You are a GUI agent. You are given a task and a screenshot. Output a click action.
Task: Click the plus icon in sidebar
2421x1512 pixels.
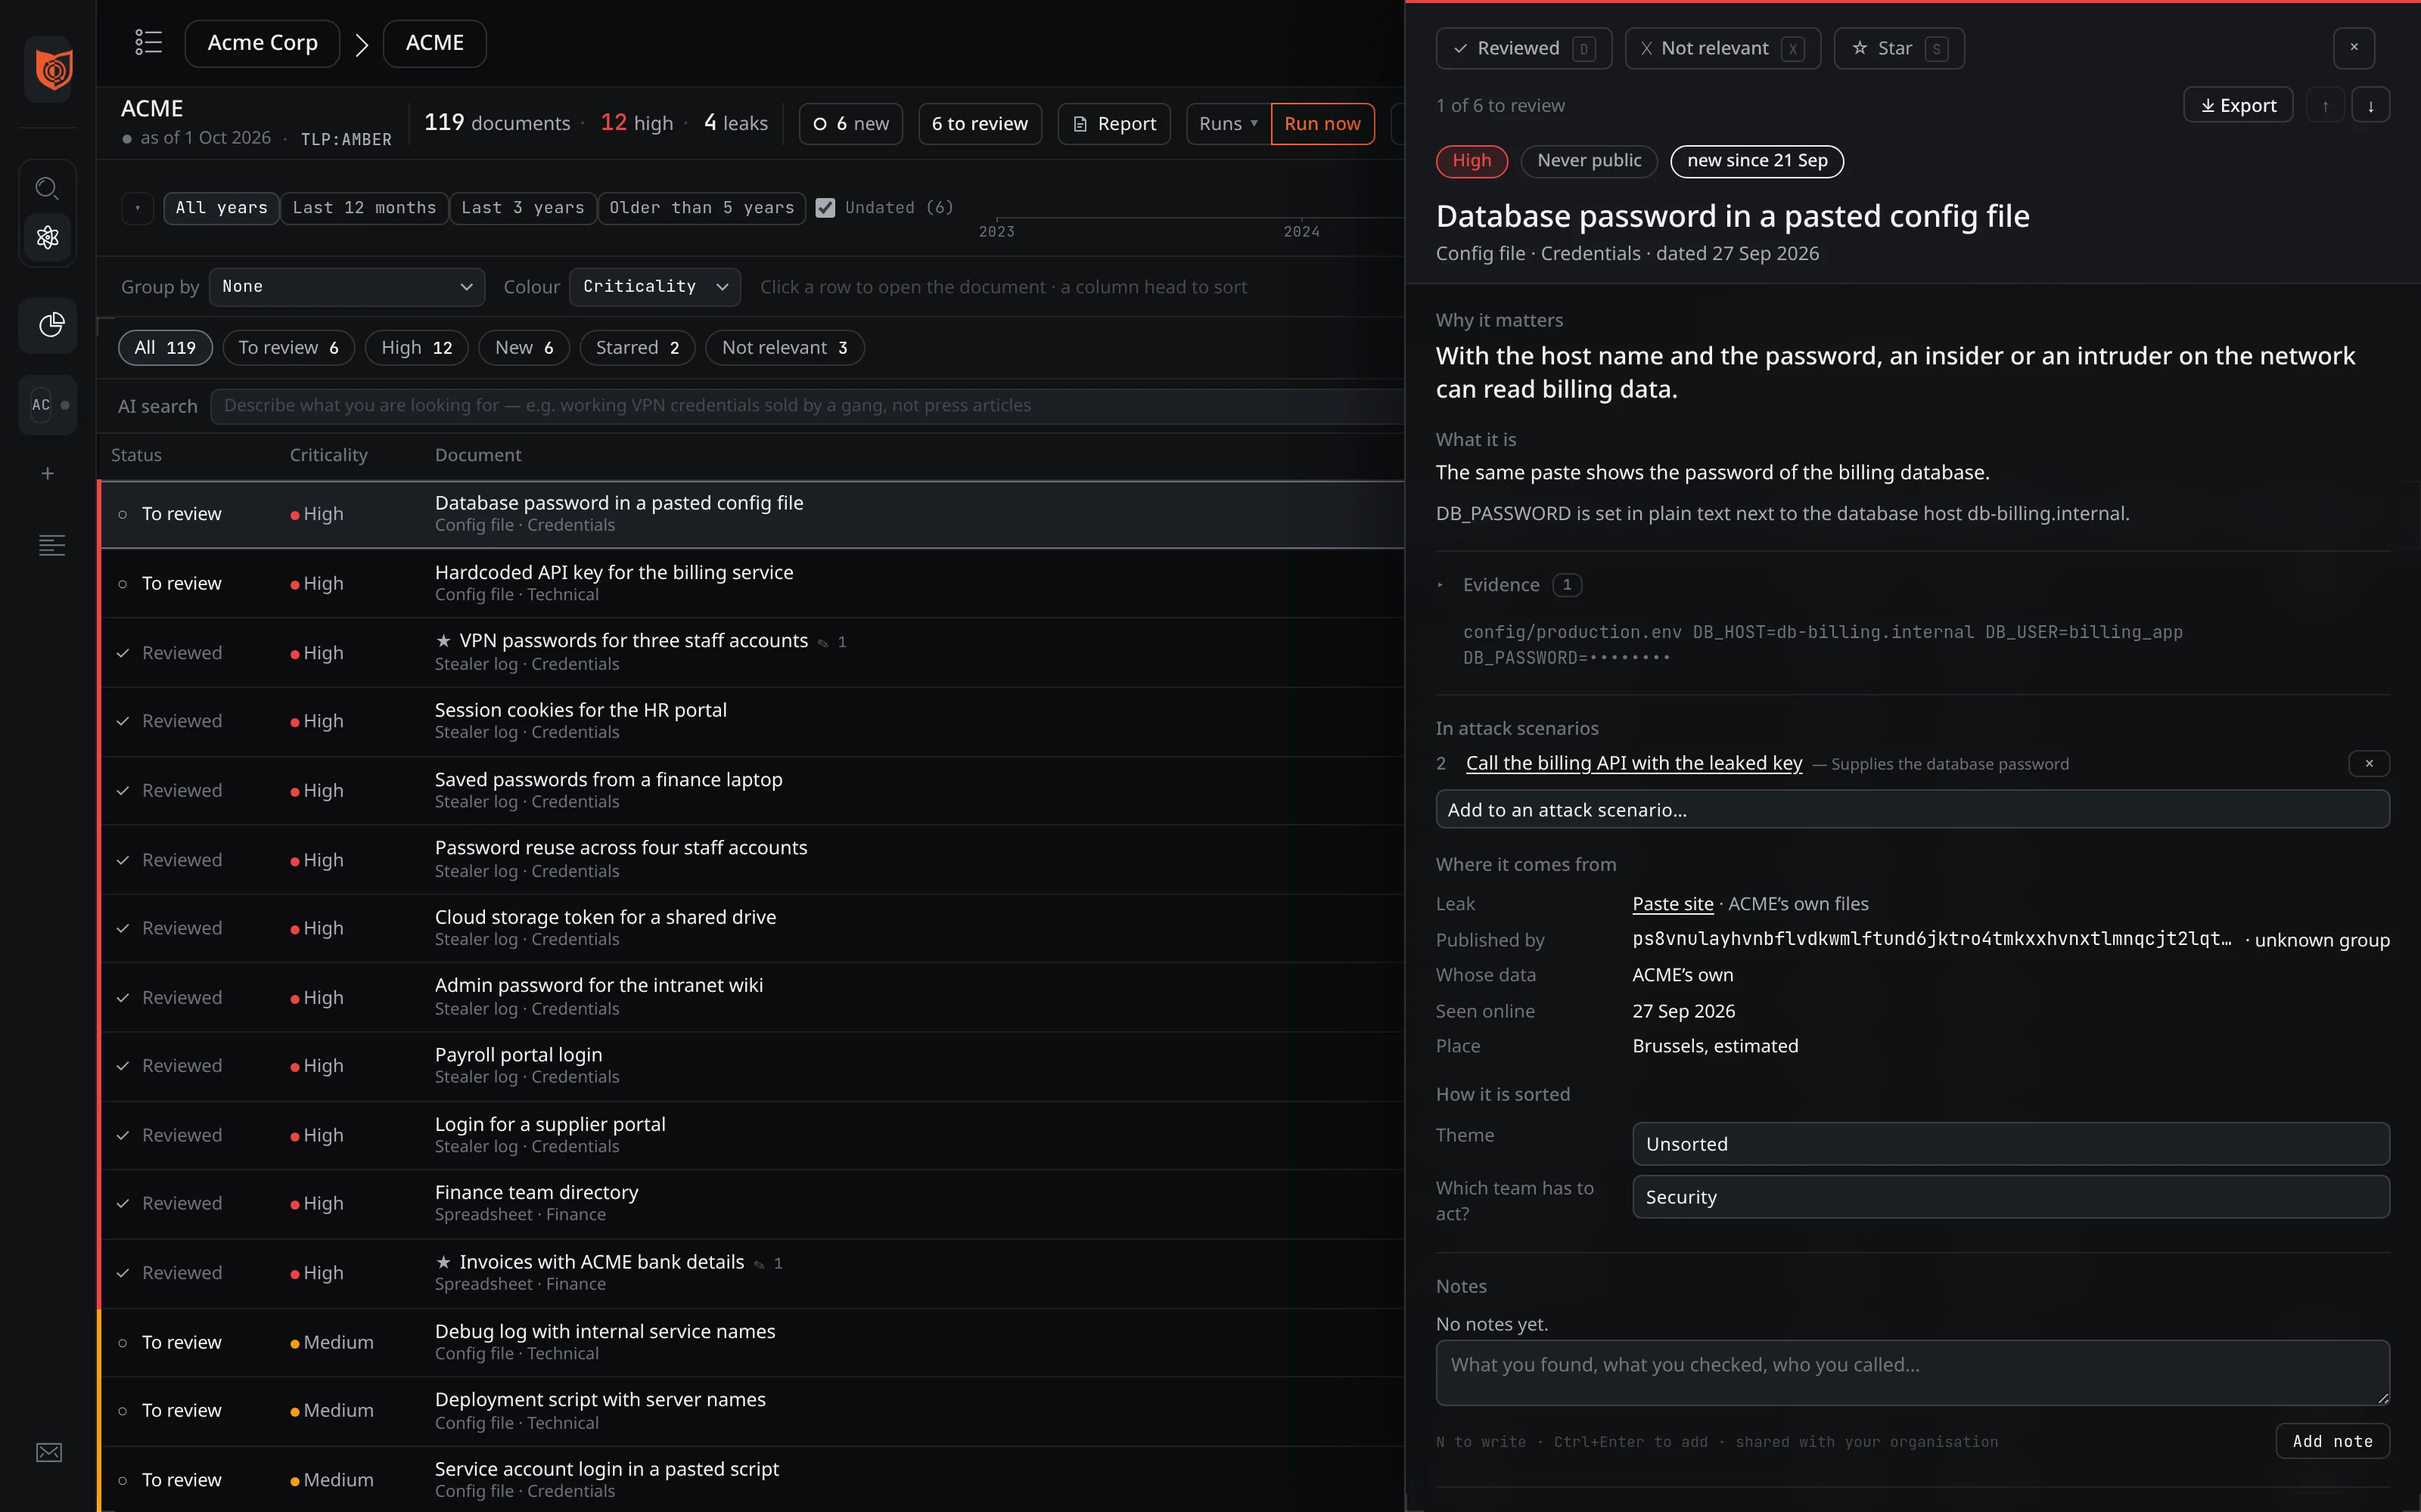pos(47,473)
